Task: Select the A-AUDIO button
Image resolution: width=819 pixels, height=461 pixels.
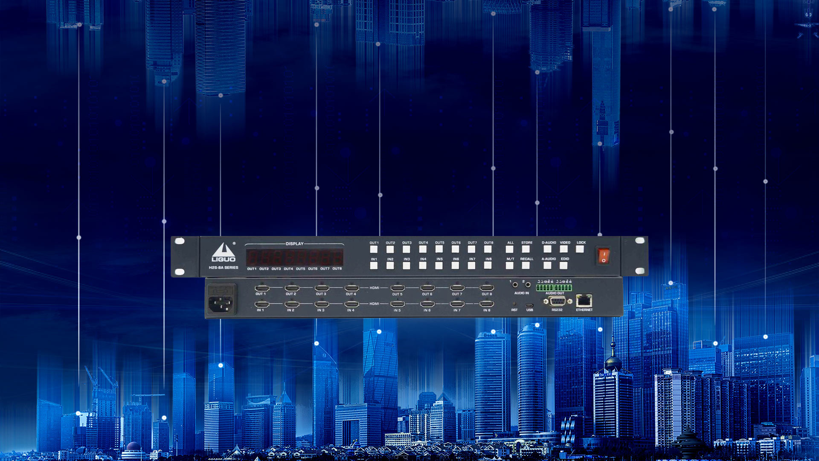Action: [x=548, y=266]
